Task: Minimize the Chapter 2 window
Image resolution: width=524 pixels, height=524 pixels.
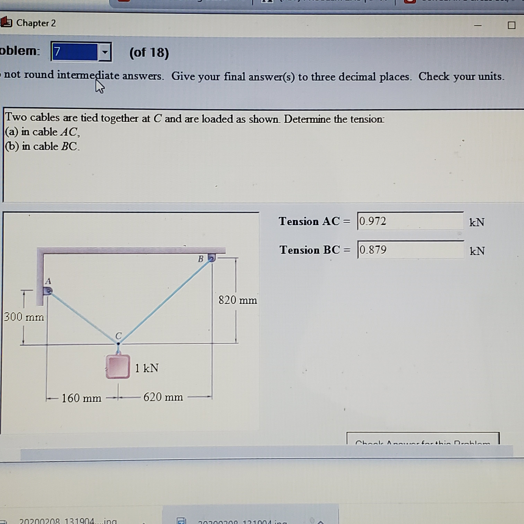Action: click(477, 25)
